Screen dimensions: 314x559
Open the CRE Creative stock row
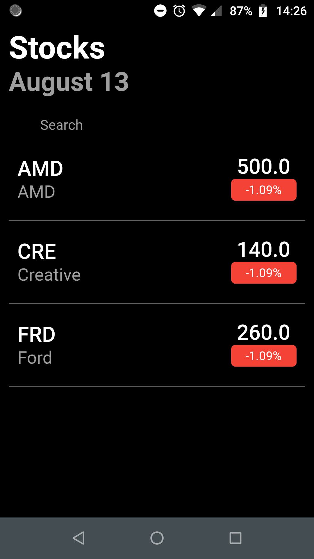(157, 262)
